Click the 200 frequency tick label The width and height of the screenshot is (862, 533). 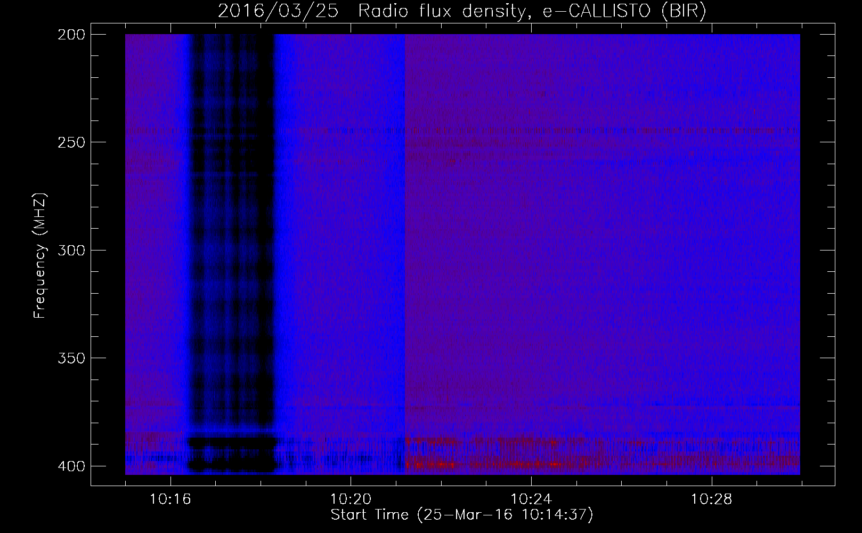pyautogui.click(x=71, y=35)
